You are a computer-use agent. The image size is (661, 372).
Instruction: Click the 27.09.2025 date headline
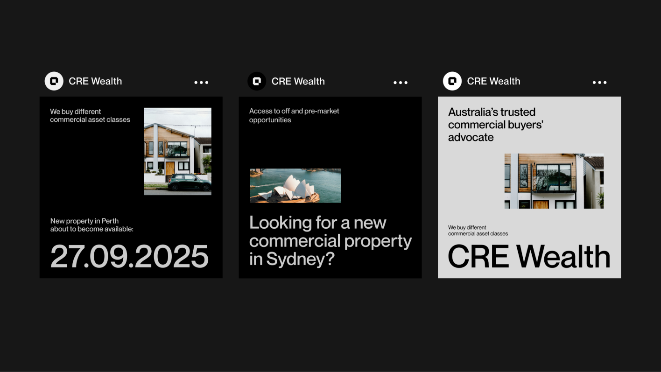129,256
